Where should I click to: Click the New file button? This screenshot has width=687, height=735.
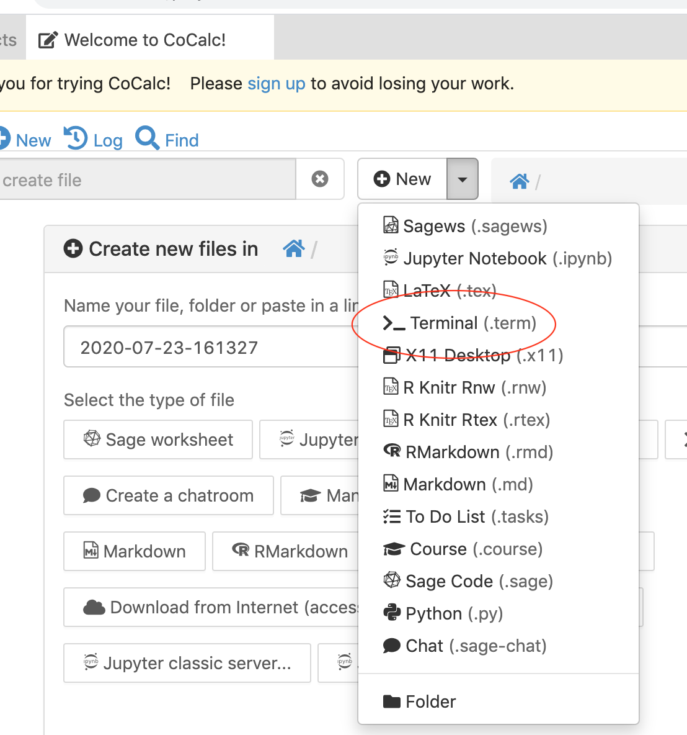402,179
